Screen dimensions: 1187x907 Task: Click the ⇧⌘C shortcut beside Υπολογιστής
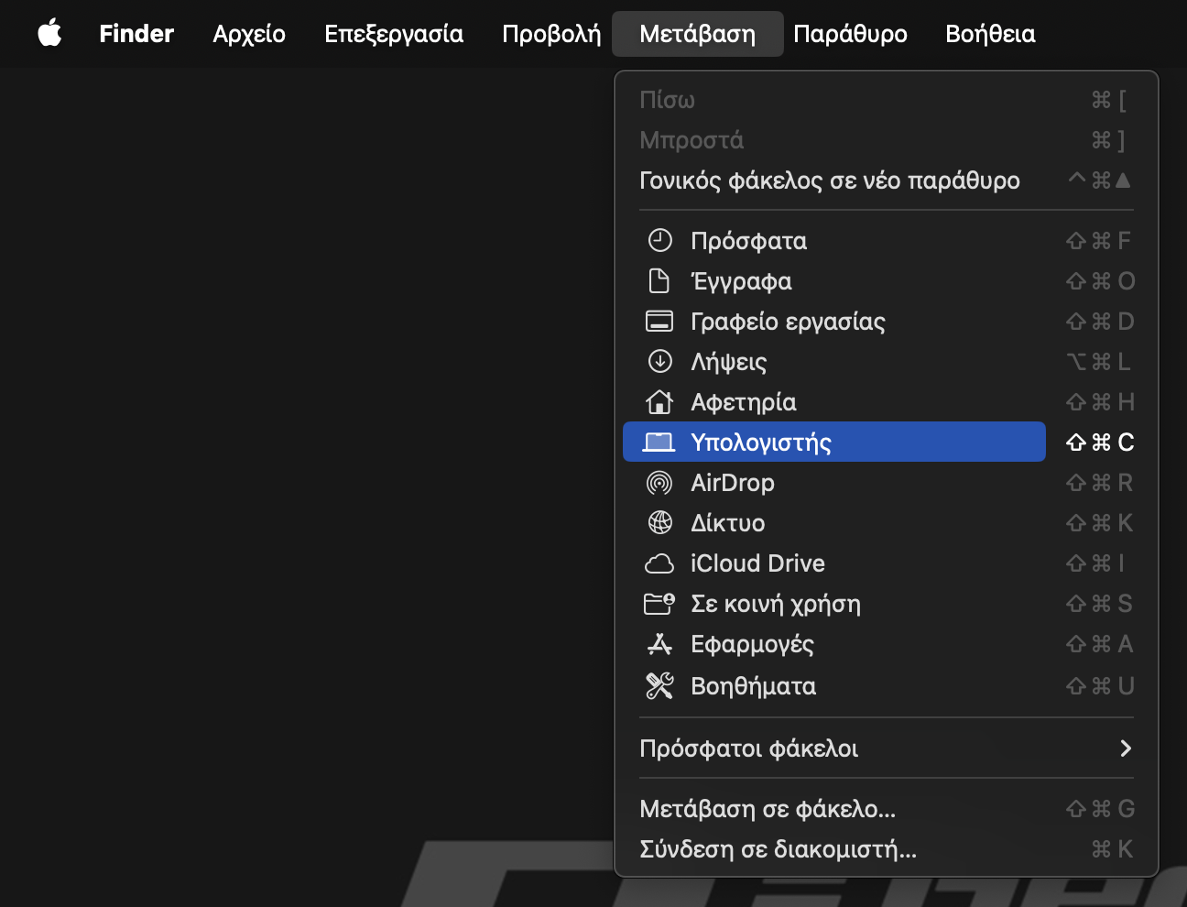tap(1100, 443)
